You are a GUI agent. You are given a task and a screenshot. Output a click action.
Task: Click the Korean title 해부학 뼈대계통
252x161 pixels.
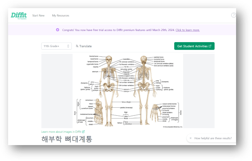pyautogui.click(x=67, y=139)
